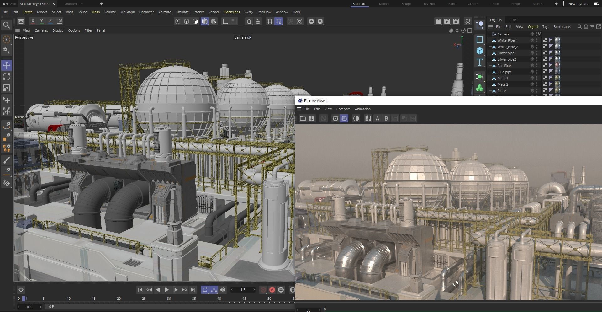Viewport: 602px width, 312px height.
Task: Add a Cube primitive from palette
Action: 480,51
